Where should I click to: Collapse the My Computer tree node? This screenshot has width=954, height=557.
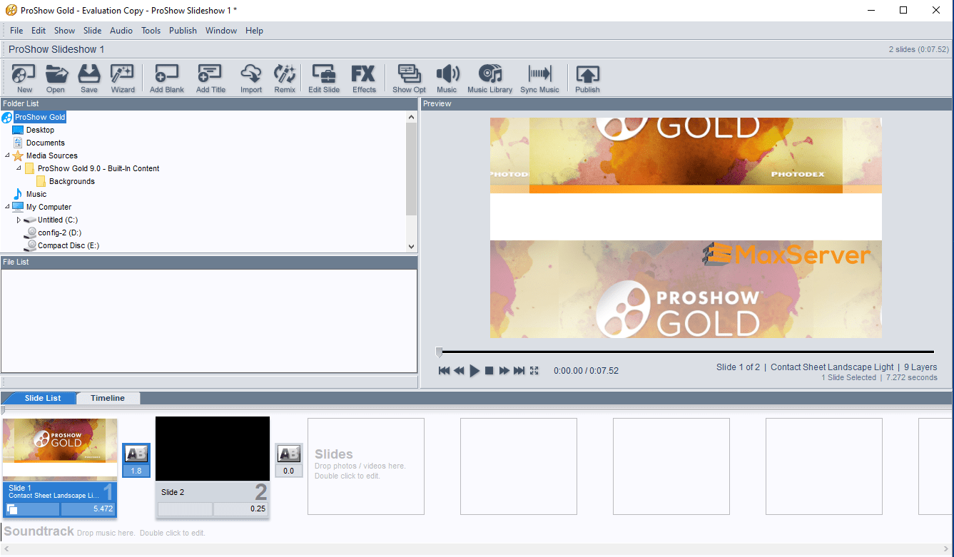pyautogui.click(x=8, y=207)
